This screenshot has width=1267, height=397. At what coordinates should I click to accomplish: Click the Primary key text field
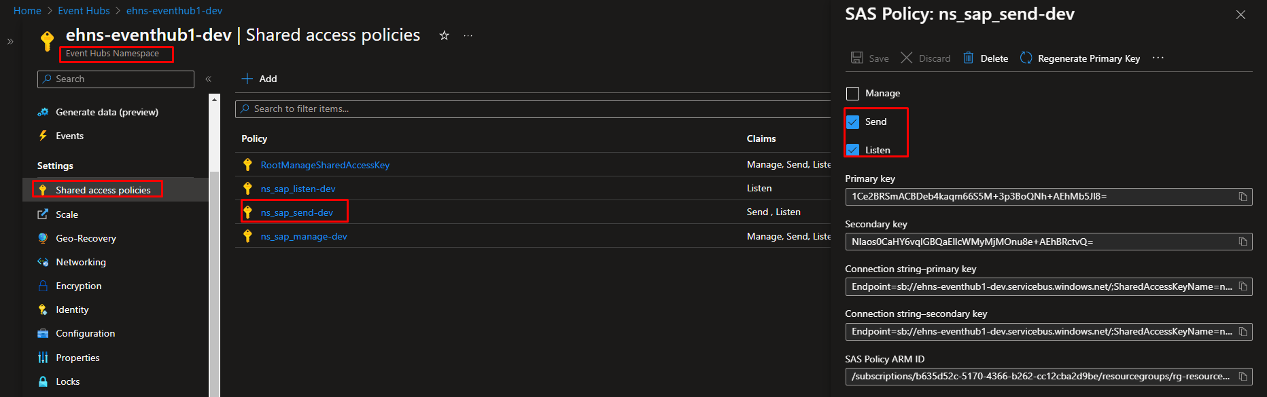point(1048,197)
